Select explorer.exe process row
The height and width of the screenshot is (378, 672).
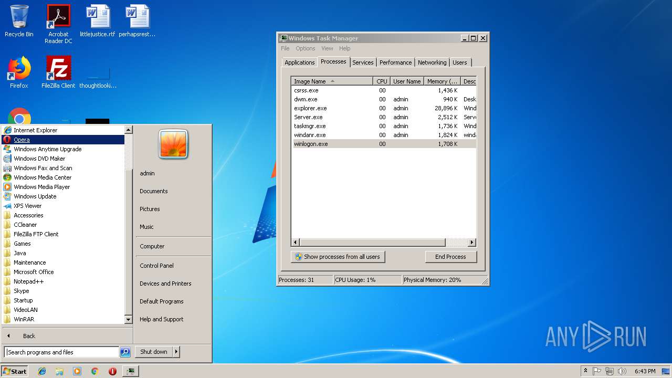pos(384,108)
